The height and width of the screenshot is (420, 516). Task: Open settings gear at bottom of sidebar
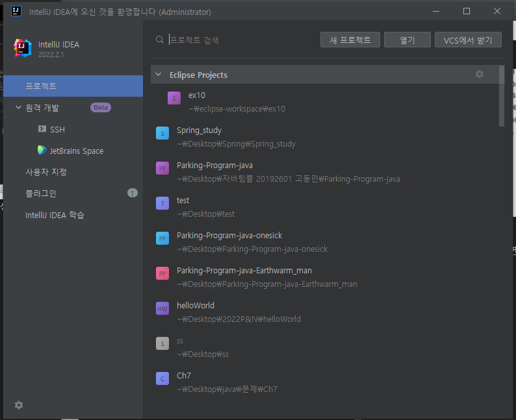[19, 405]
